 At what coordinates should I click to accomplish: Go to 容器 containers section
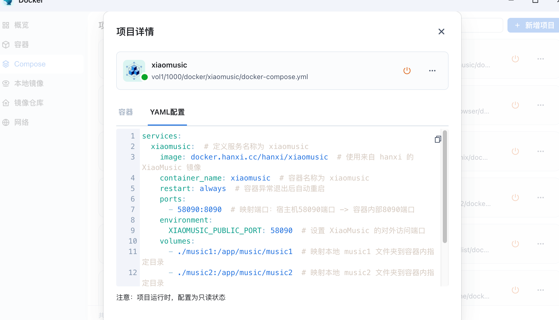[x=21, y=45]
